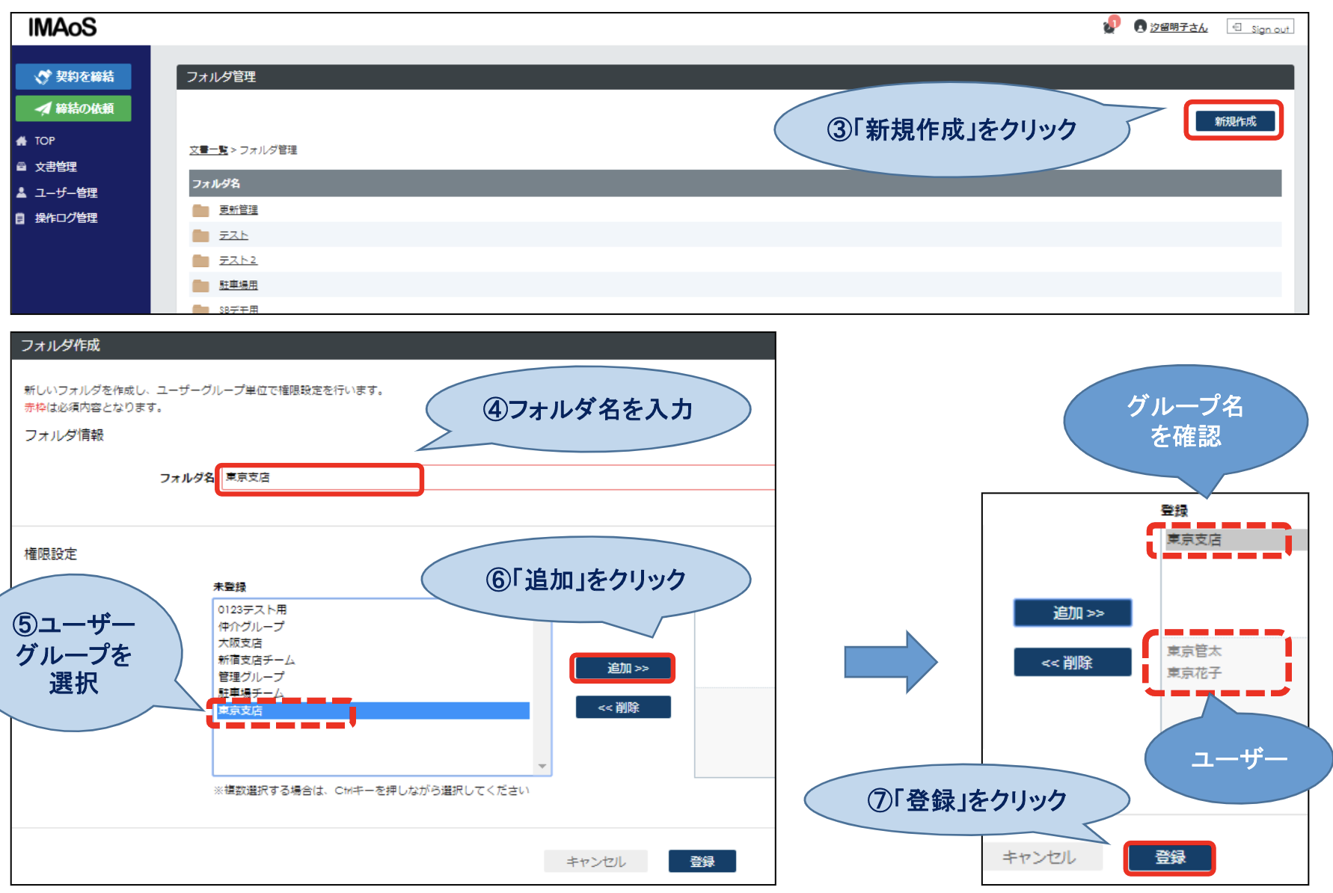Click the handshake icon on 契約を締結
This screenshot has width=1333, height=893.
(x=42, y=76)
